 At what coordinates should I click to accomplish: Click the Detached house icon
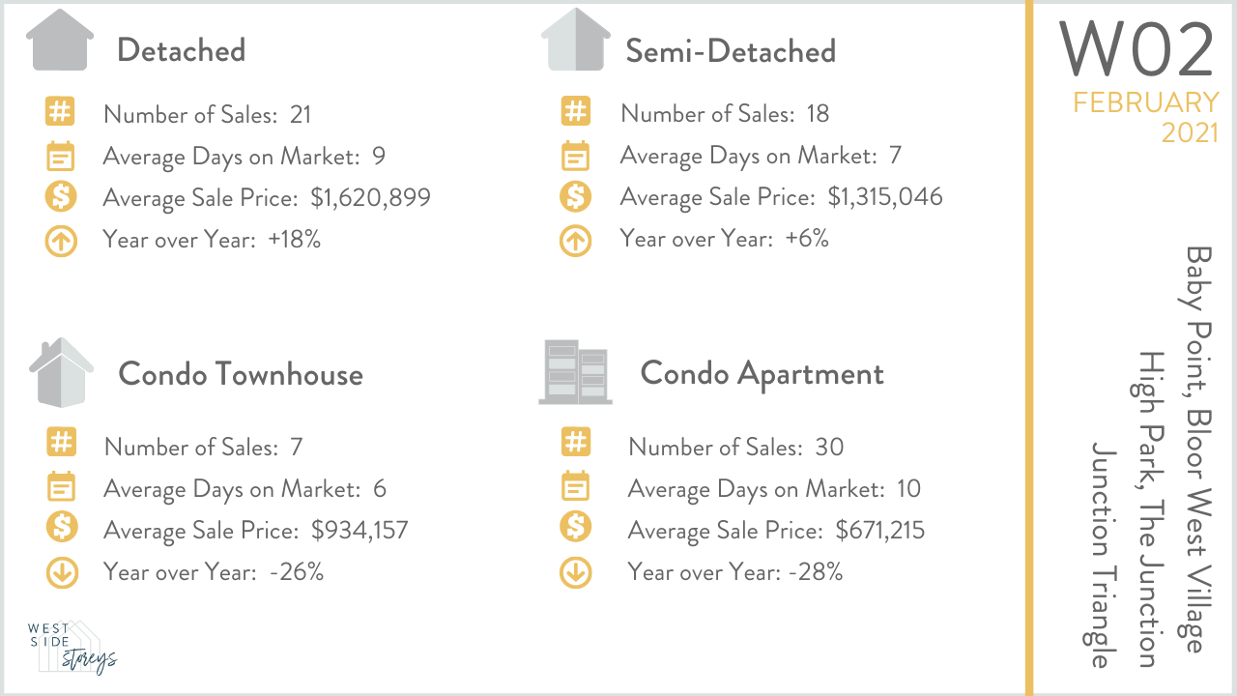coord(60,41)
